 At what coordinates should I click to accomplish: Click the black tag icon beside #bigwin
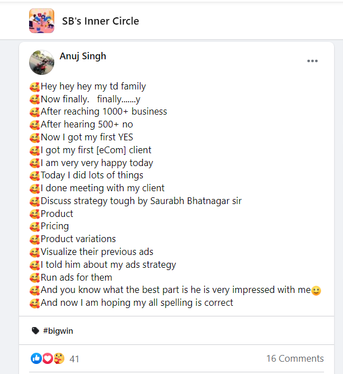(x=35, y=330)
